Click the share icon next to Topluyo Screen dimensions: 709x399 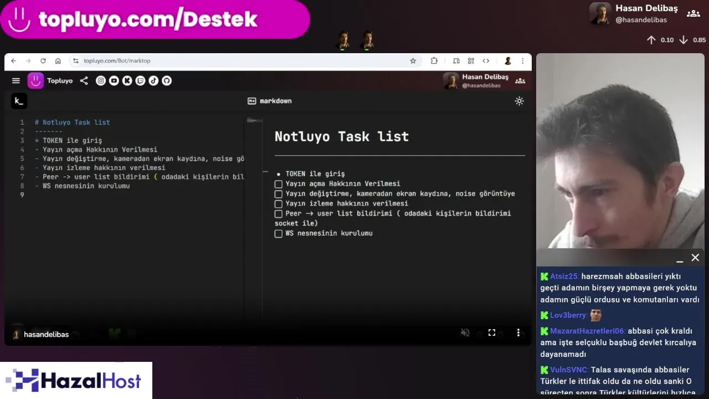pyautogui.click(x=84, y=81)
